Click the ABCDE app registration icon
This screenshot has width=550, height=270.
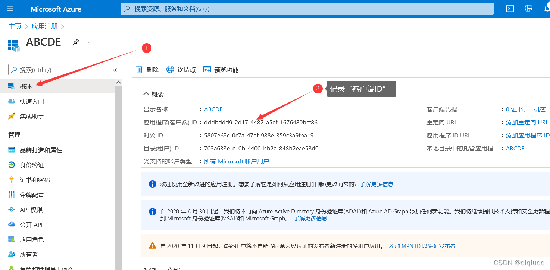(x=14, y=45)
